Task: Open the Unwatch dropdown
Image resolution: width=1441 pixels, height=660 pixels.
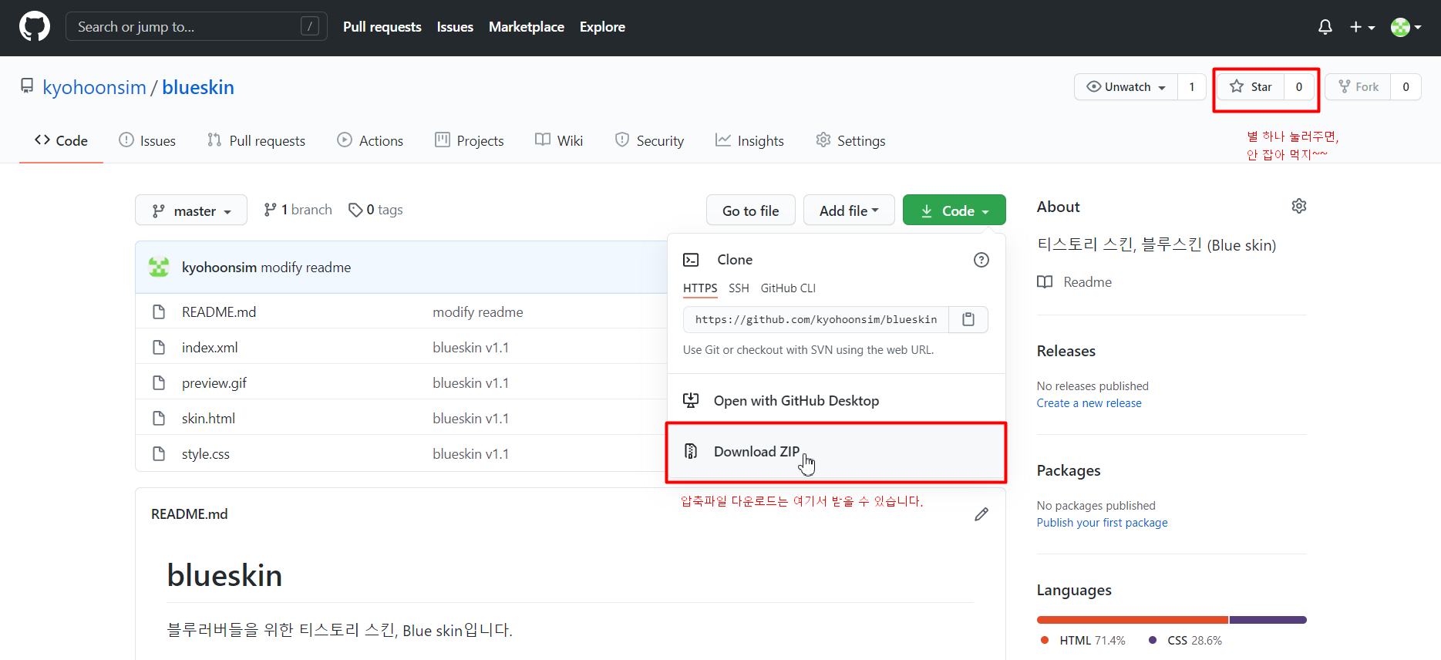Action: coord(1126,86)
